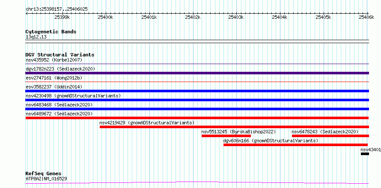Click the red bar under nsv6489672
This screenshot has height=188, width=381.
tap(197, 118)
